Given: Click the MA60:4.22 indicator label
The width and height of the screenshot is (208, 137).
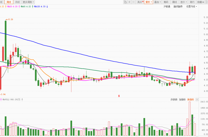Looking at the screenshot, I should point(26,7).
